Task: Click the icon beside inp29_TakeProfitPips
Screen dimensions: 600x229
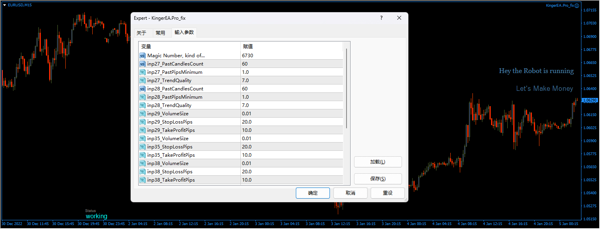Action: (143, 130)
